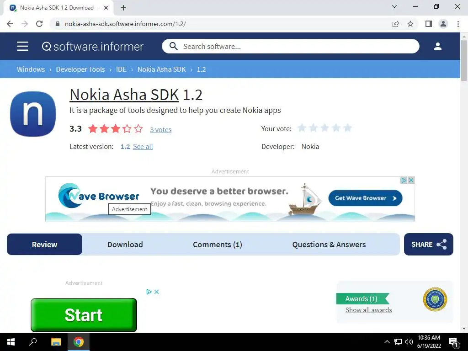This screenshot has width=468, height=351.
Task: Click the browser address bar URL
Action: click(x=125, y=24)
